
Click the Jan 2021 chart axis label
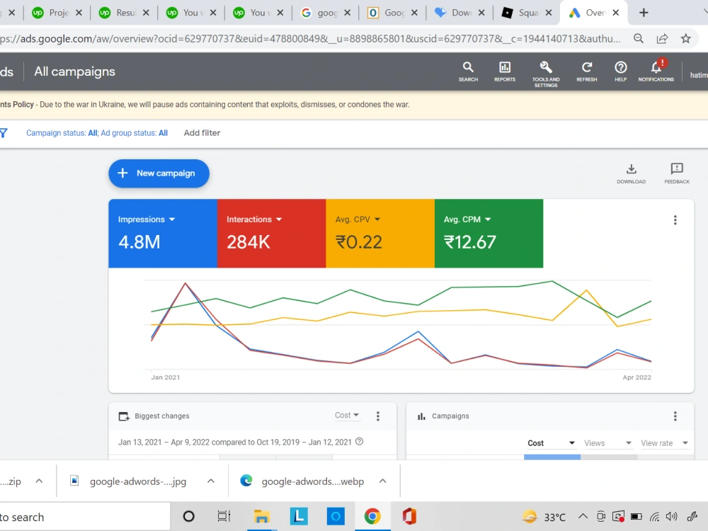click(x=165, y=377)
